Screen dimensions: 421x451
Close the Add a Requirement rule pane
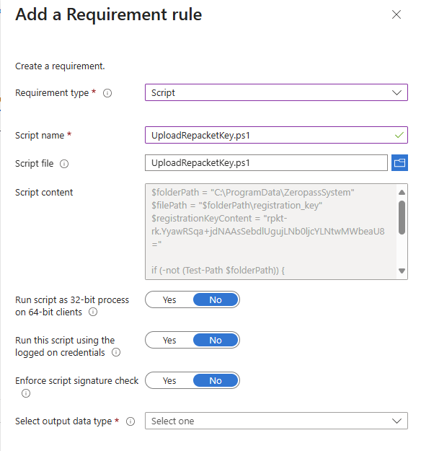tap(396, 14)
